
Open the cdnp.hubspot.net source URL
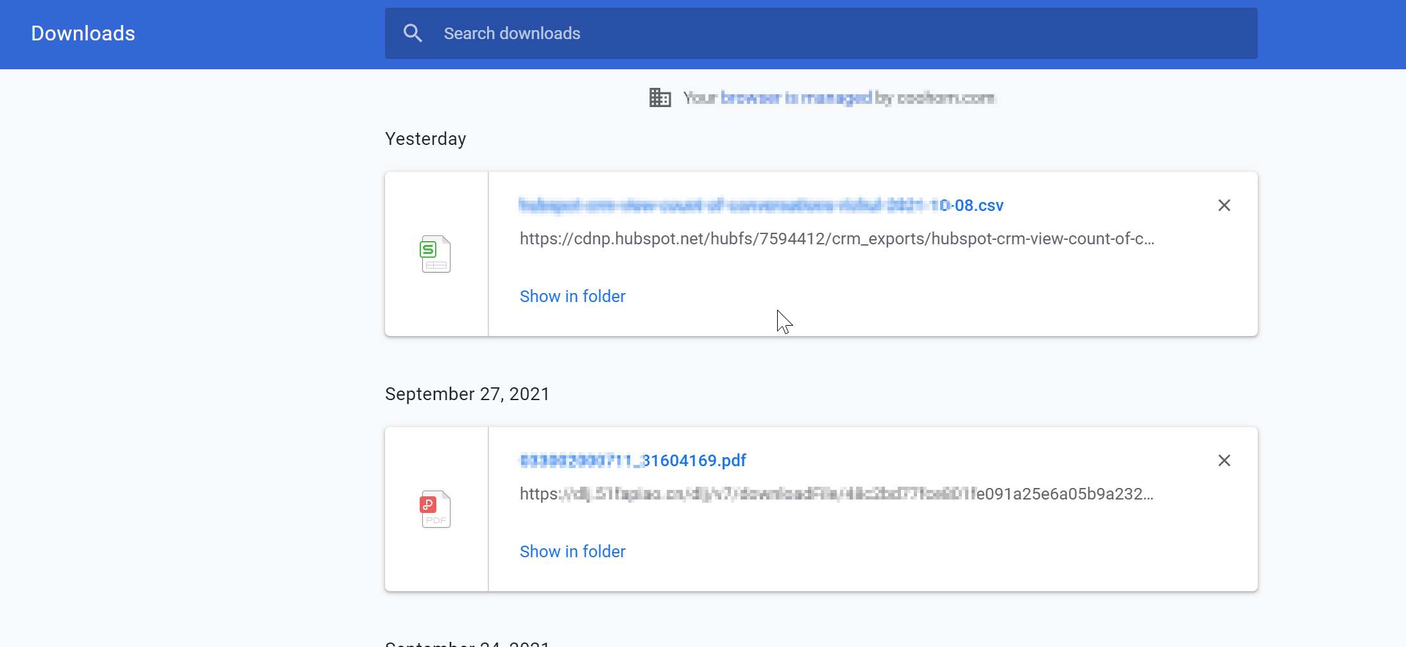837,239
